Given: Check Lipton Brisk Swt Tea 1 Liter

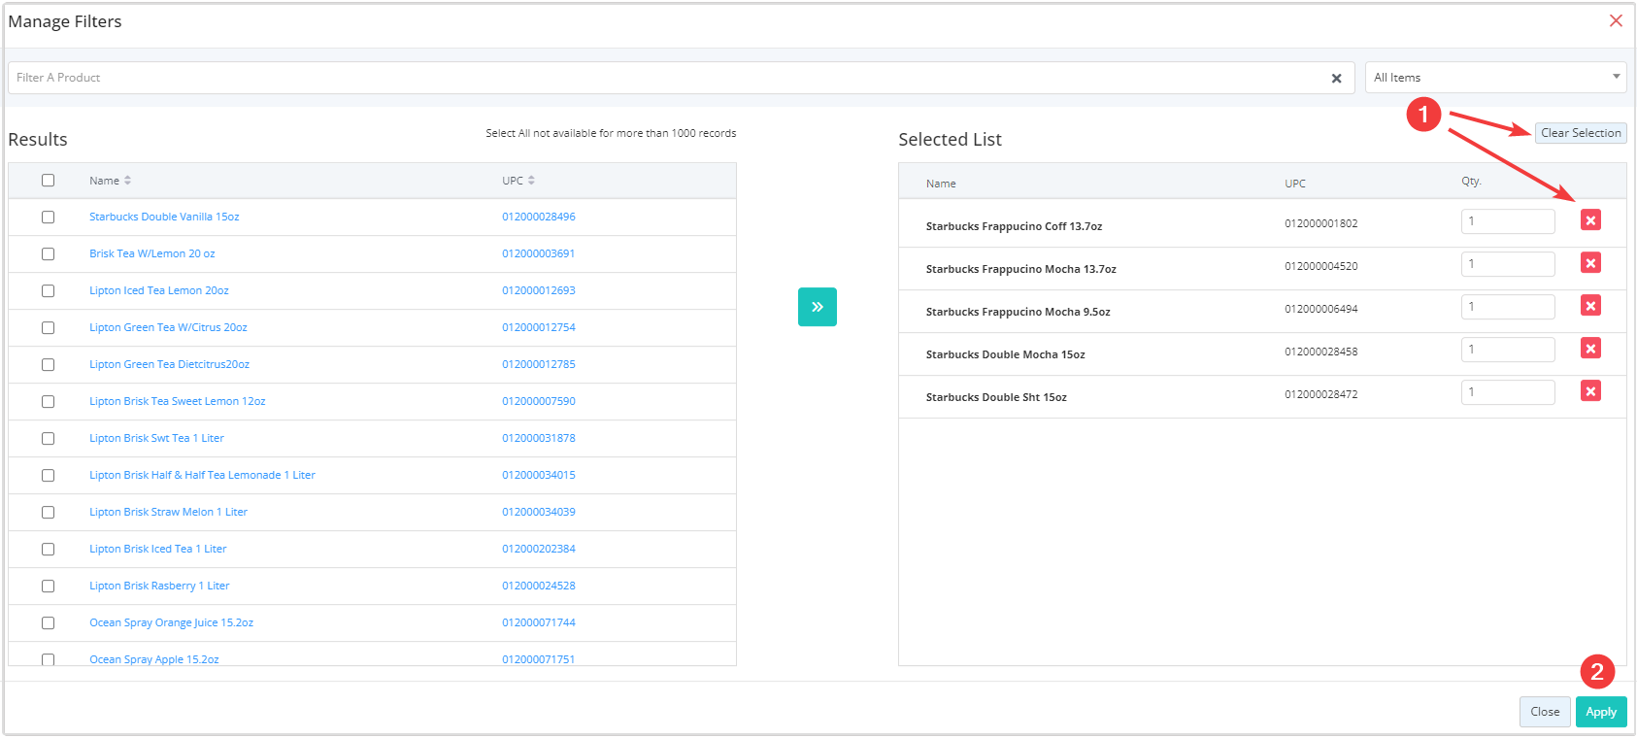Looking at the screenshot, I should click(48, 439).
